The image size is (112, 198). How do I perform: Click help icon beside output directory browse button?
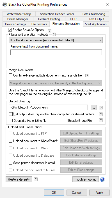[x=101, y=108]
